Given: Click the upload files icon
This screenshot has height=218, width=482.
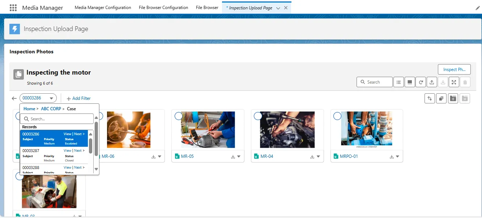Looking at the screenshot, I should tap(432, 82).
